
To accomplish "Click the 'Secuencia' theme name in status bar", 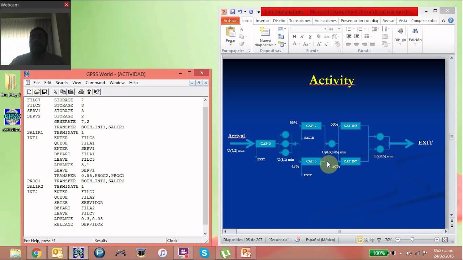I will coord(279,240).
